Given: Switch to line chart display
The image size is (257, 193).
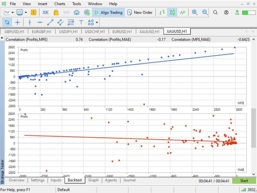Looking at the screenshot, I should click(182, 13).
